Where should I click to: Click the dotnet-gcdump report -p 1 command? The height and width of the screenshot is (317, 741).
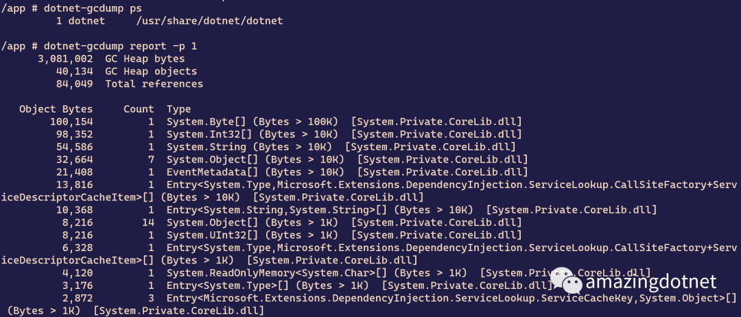tap(99, 46)
